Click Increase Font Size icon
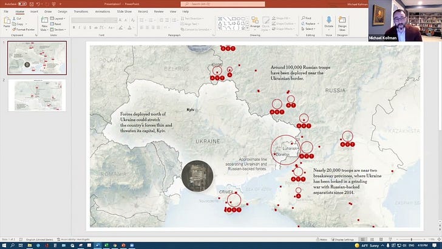Image resolution: width=442 pixels, height=249 pixels. [x=120, y=20]
